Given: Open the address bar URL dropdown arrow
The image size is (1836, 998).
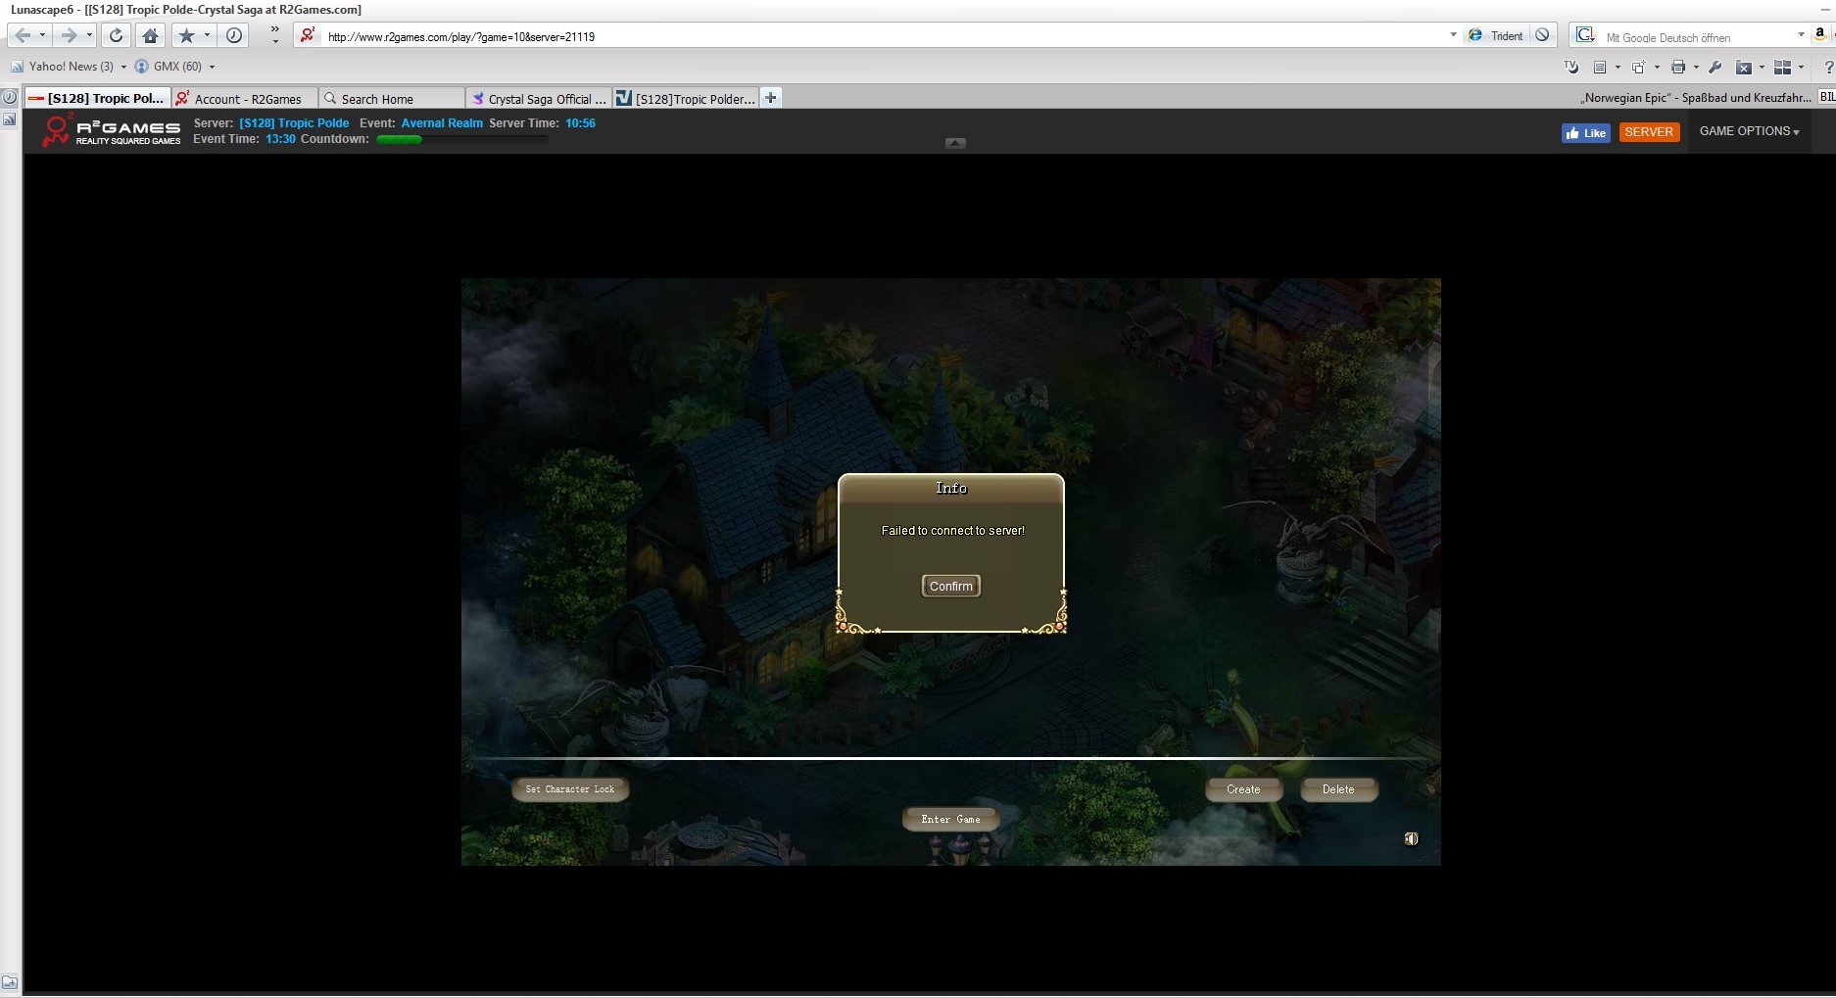Looking at the screenshot, I should pos(1453,35).
